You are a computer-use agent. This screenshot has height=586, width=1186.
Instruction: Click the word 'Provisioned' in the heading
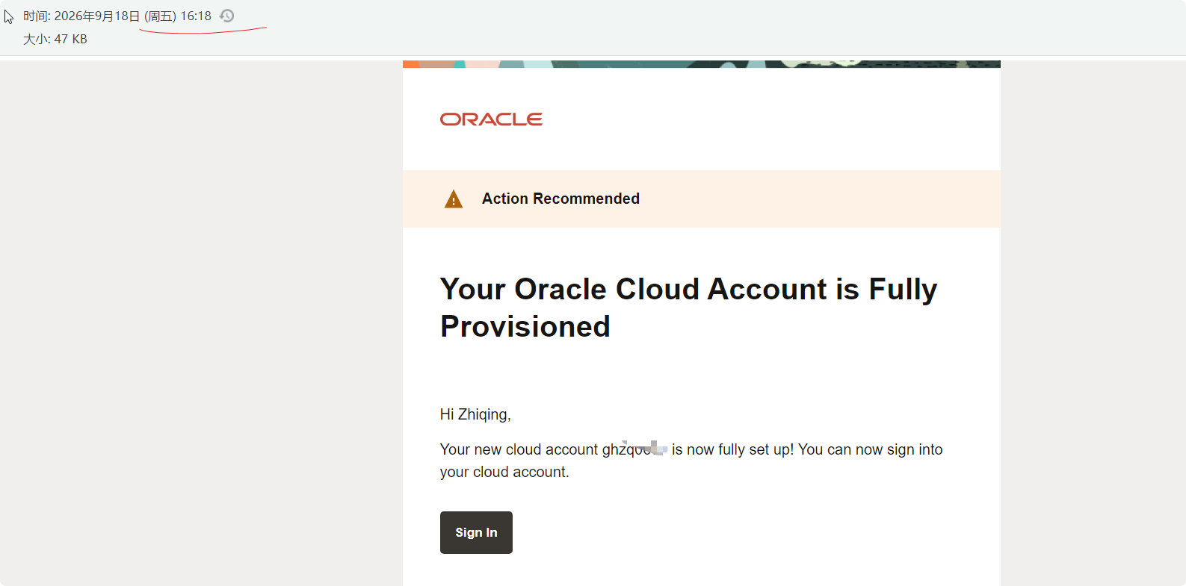(x=525, y=327)
